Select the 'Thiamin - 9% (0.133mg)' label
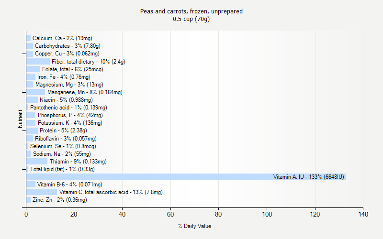383x239 pixels. coord(78,162)
